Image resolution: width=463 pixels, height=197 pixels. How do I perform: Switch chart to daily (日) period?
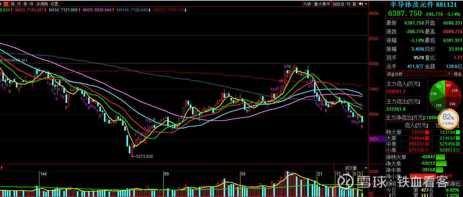[x=6, y=4]
